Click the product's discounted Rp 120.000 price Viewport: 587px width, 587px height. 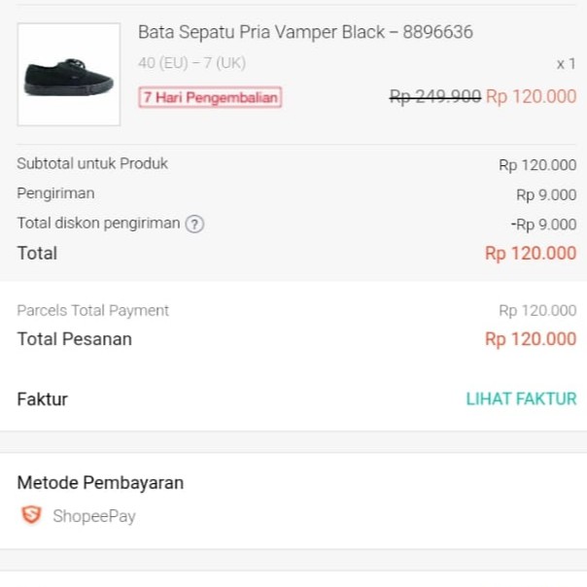(531, 96)
